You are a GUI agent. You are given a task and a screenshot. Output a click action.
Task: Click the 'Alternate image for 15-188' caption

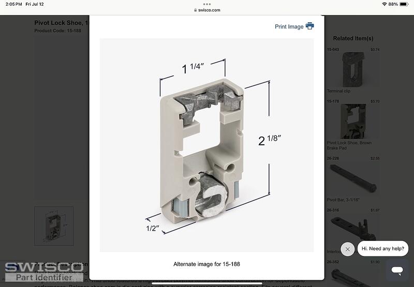[x=206, y=264]
